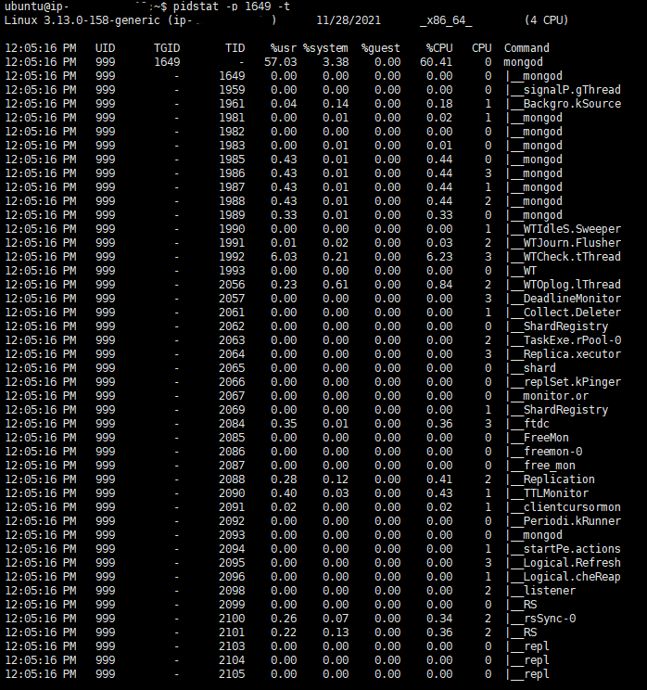The height and width of the screenshot is (690, 647).
Task: Click the '(4 CPU)' text in the header
Action: [546, 20]
